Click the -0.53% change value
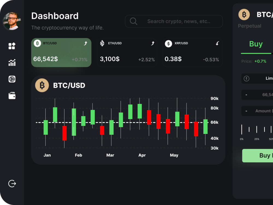This screenshot has width=273, height=205. pyautogui.click(x=211, y=60)
